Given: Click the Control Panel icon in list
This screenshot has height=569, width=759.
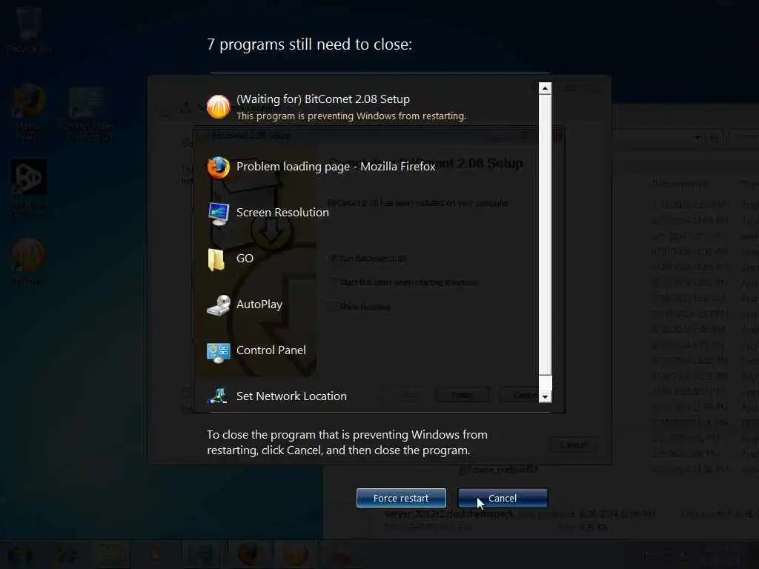Looking at the screenshot, I should (219, 352).
